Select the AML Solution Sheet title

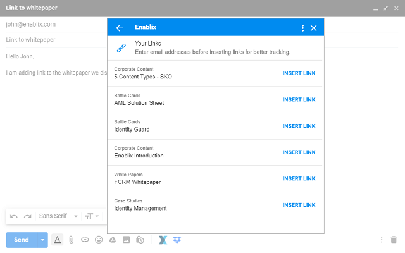point(139,103)
